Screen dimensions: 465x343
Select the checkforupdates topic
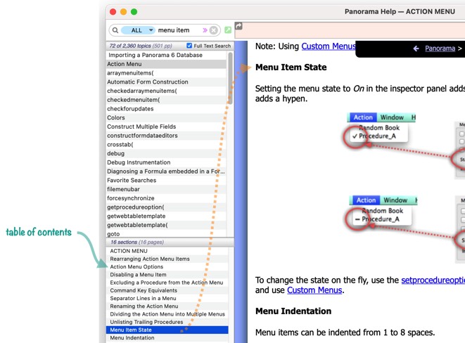pyautogui.click(x=166, y=109)
